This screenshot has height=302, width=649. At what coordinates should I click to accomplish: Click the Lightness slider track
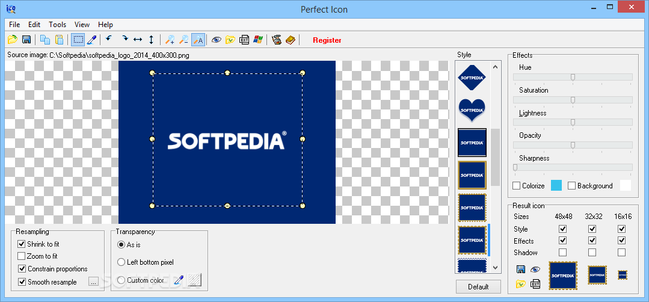click(x=573, y=122)
